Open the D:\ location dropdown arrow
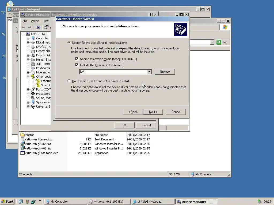The height and width of the screenshot is (205, 274). (149, 72)
